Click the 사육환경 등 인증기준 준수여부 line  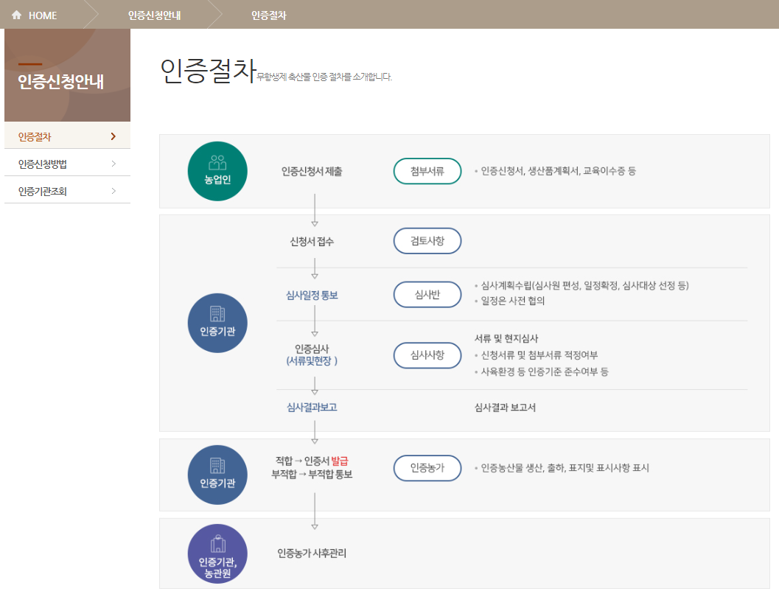click(x=545, y=371)
